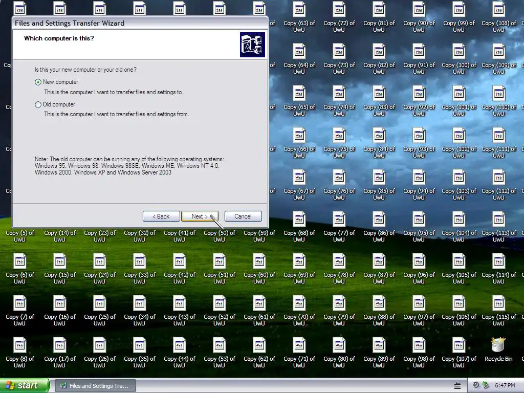The image size is (524, 393).
Task: Select the Copy (99) of UwU file icon
Action: (459, 10)
